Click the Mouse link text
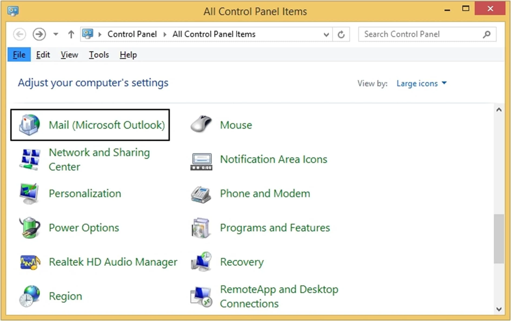Image resolution: width=511 pixels, height=321 pixels. point(236,125)
